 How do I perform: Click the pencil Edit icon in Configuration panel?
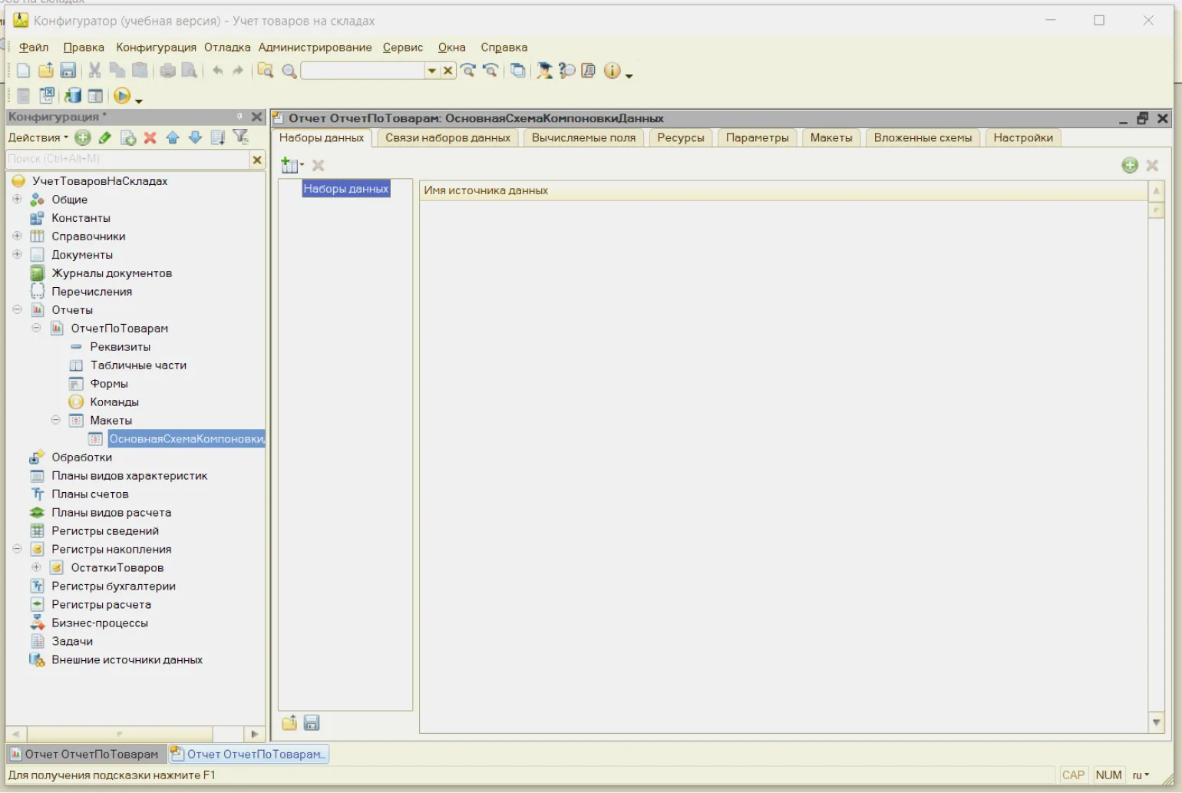(x=105, y=137)
